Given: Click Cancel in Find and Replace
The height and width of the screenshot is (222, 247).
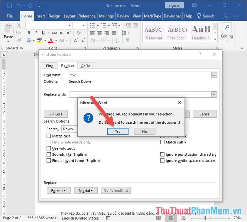Looking at the screenshot, I should pyautogui.click(x=205, y=114).
